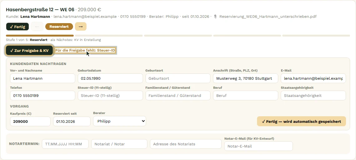Click Zur Freigabe & KV button
356x160 pixels.
(29, 50)
